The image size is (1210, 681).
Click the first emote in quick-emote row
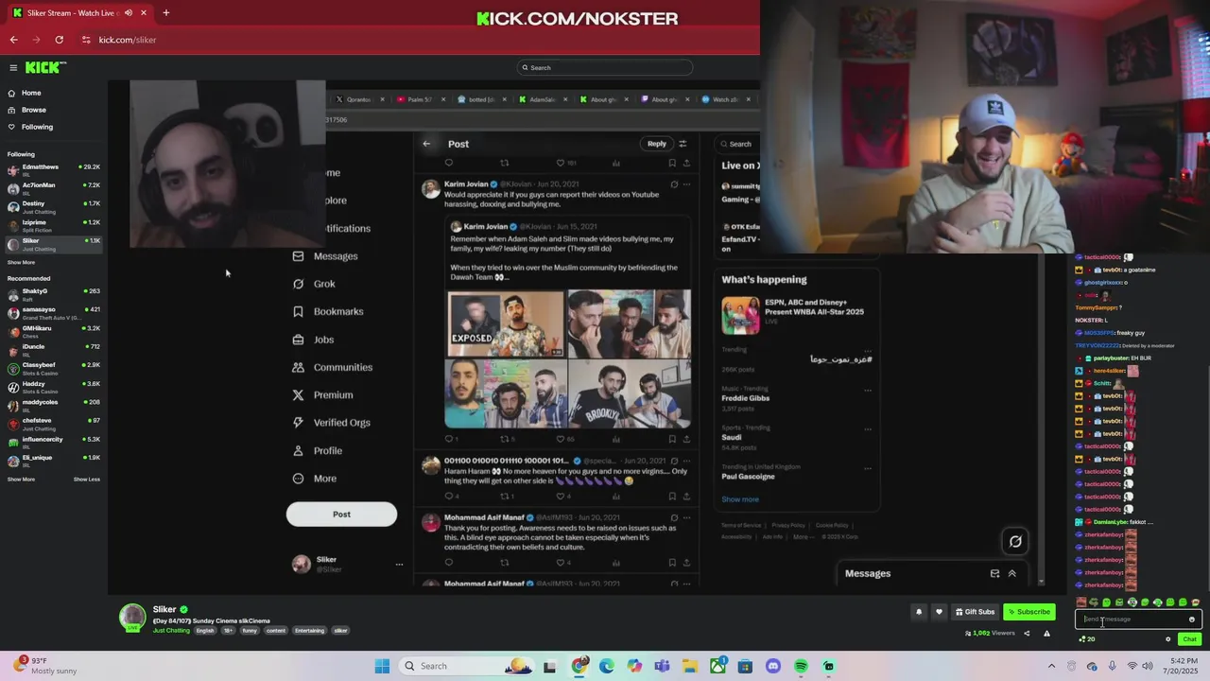point(1081,602)
